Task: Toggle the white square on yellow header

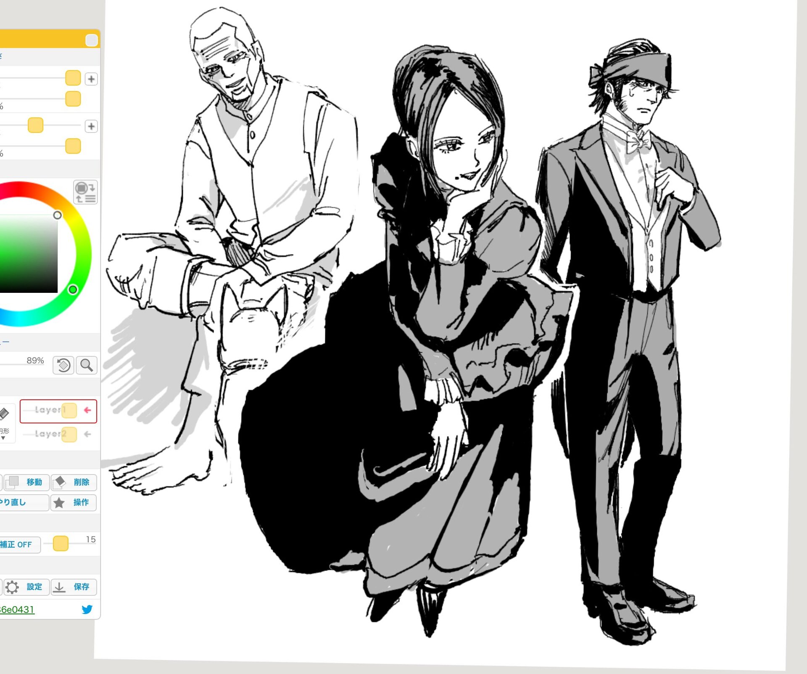Action: tap(92, 40)
